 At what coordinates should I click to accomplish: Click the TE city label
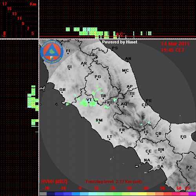(132, 94)
